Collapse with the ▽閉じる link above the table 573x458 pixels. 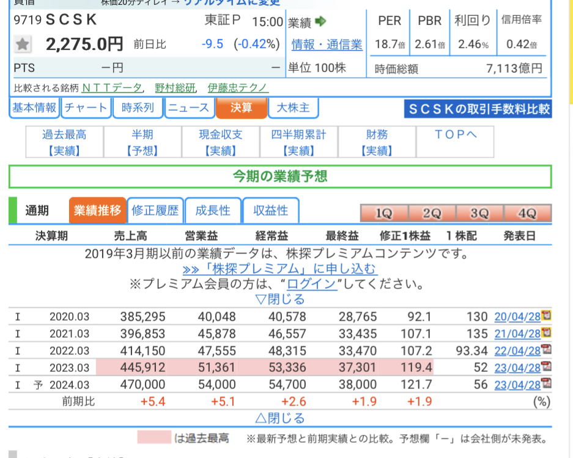tap(280, 299)
